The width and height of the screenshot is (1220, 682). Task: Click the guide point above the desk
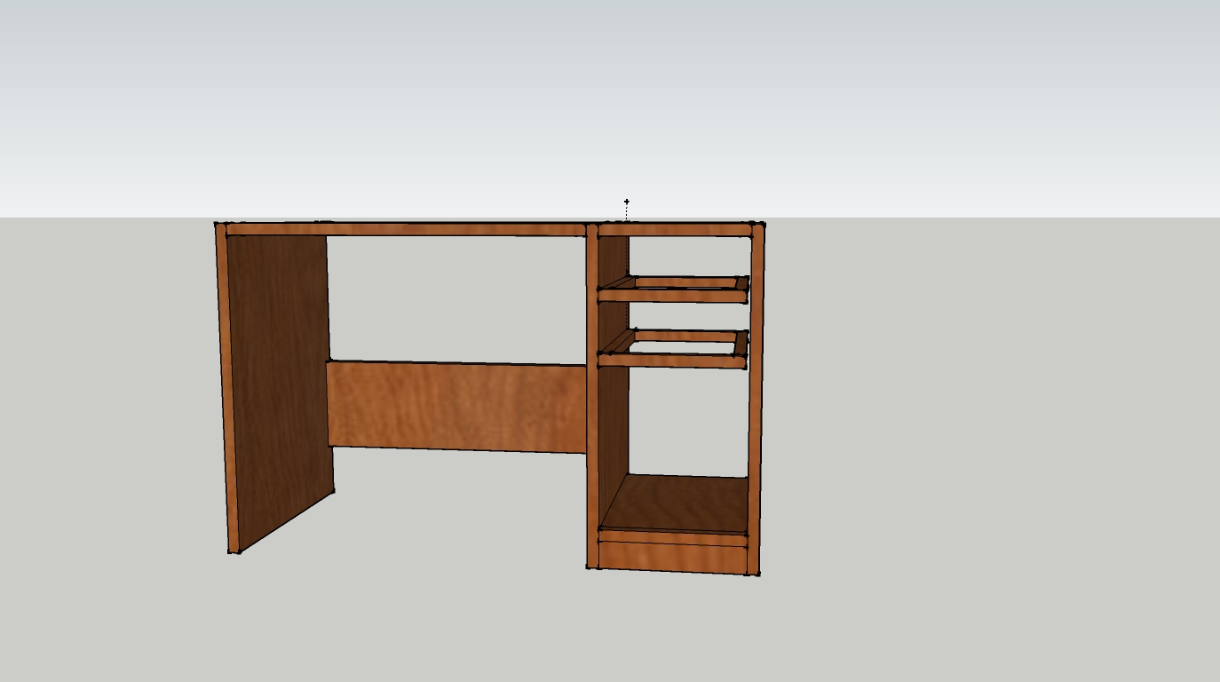tap(627, 202)
